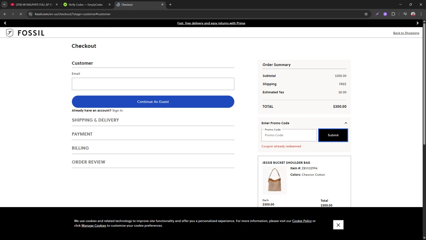Open the tab search dropdown
Image resolution: width=426 pixels, height=240 pixels.
[x=4, y=5]
